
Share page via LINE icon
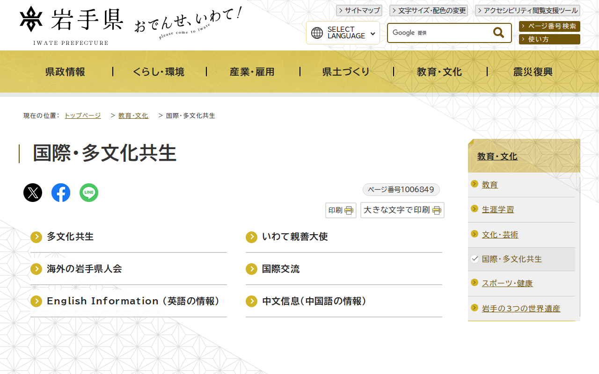tap(89, 193)
